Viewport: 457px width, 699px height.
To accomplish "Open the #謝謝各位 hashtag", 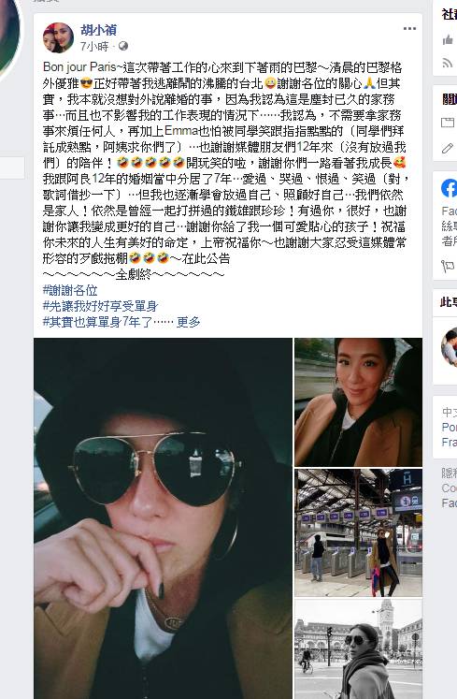I will pyautogui.click(x=70, y=291).
